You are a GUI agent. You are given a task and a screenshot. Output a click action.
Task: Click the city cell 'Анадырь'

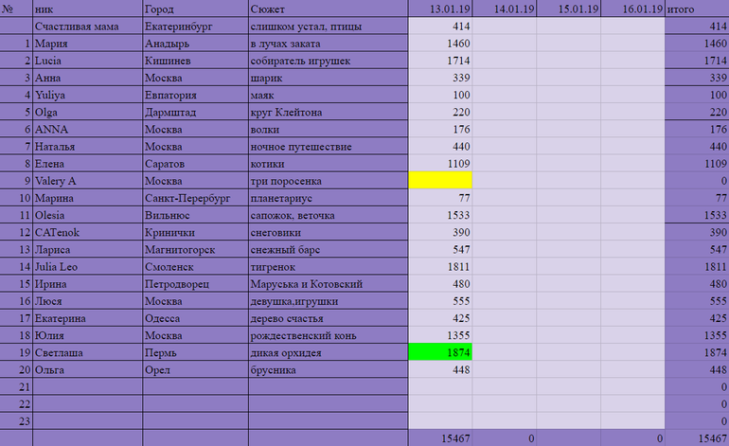tap(195, 44)
